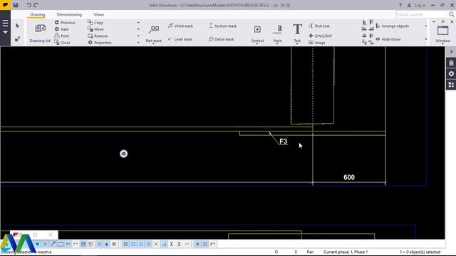Go to the Next drawing
This screenshot has height=256, width=456.
tap(62, 29)
